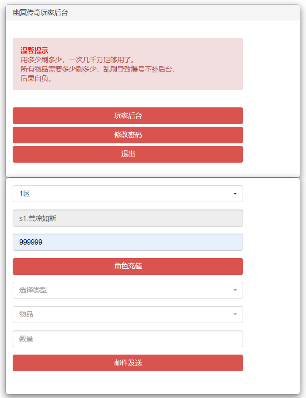Click inside the pink warning notice box
The height and width of the screenshot is (398, 306).
pyautogui.click(x=128, y=64)
